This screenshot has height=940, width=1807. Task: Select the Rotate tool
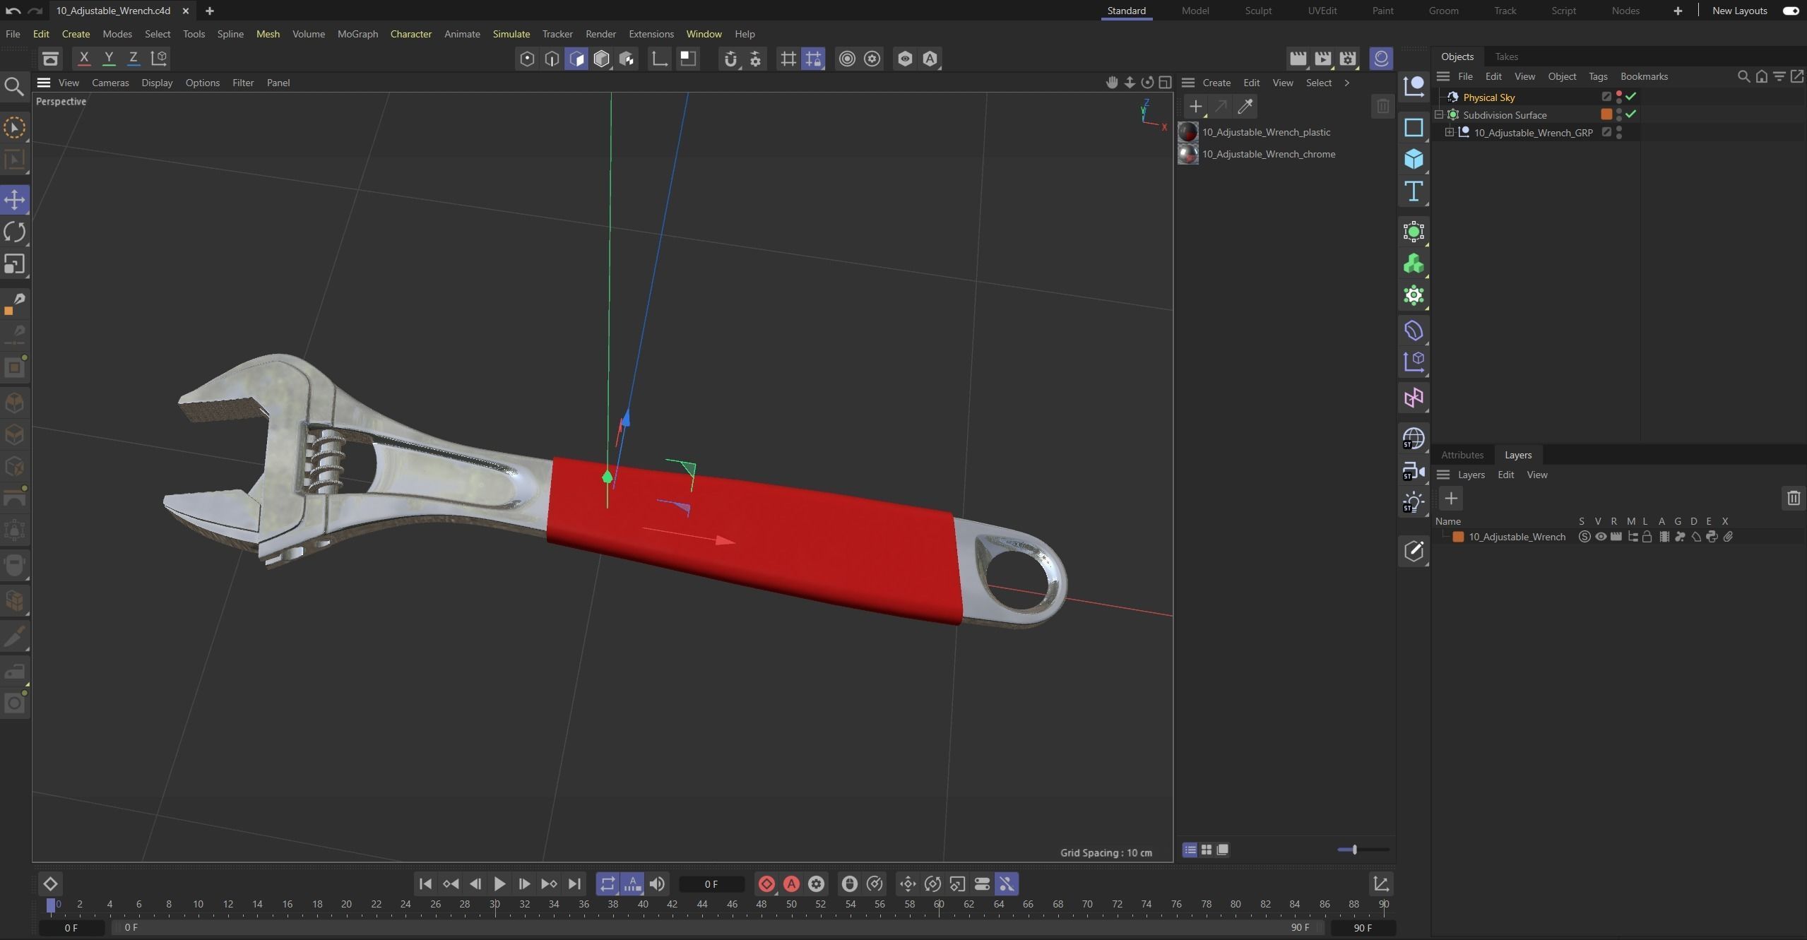click(15, 232)
